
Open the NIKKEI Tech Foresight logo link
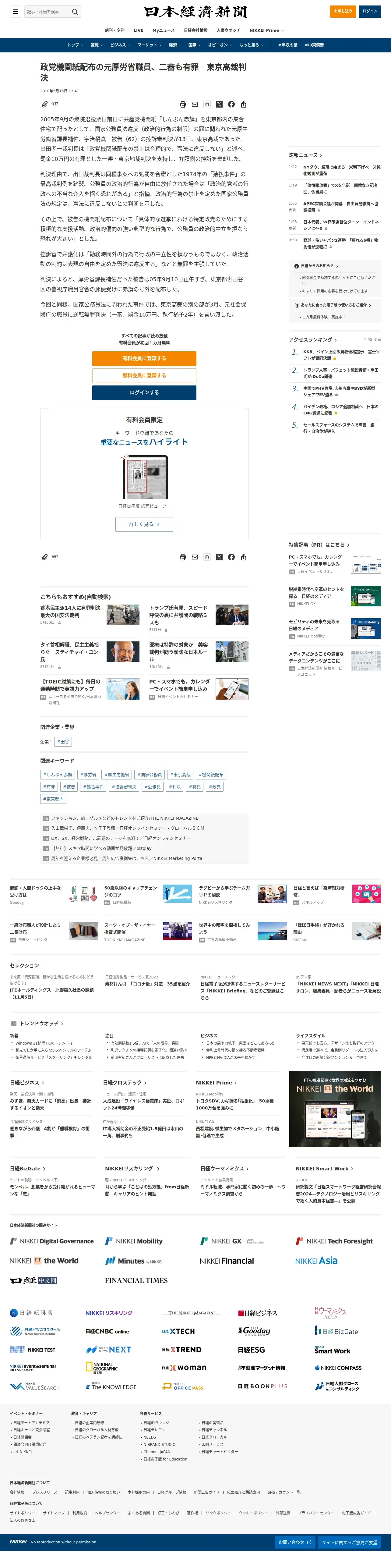click(x=334, y=1241)
